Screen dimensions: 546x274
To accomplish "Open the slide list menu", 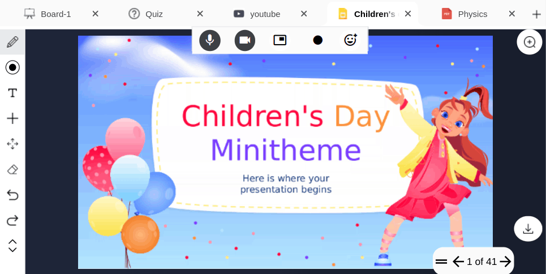I will click(441, 262).
